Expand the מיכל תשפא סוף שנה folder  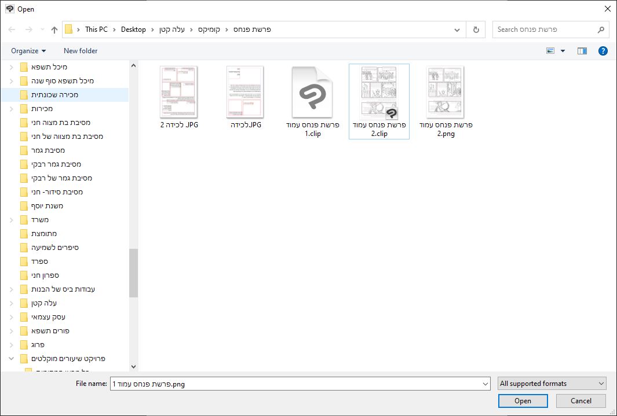pos(12,81)
